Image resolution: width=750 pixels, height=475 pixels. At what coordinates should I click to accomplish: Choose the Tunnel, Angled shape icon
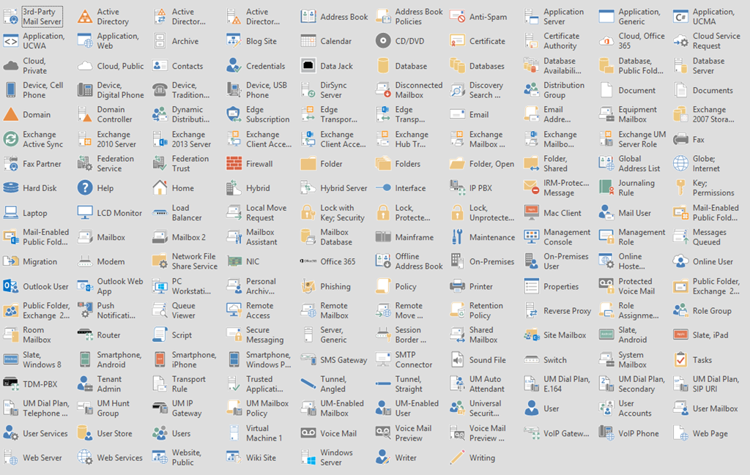coord(308,384)
